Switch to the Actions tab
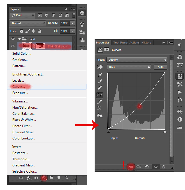Screen dimensions: 185x190 tap(134, 43)
